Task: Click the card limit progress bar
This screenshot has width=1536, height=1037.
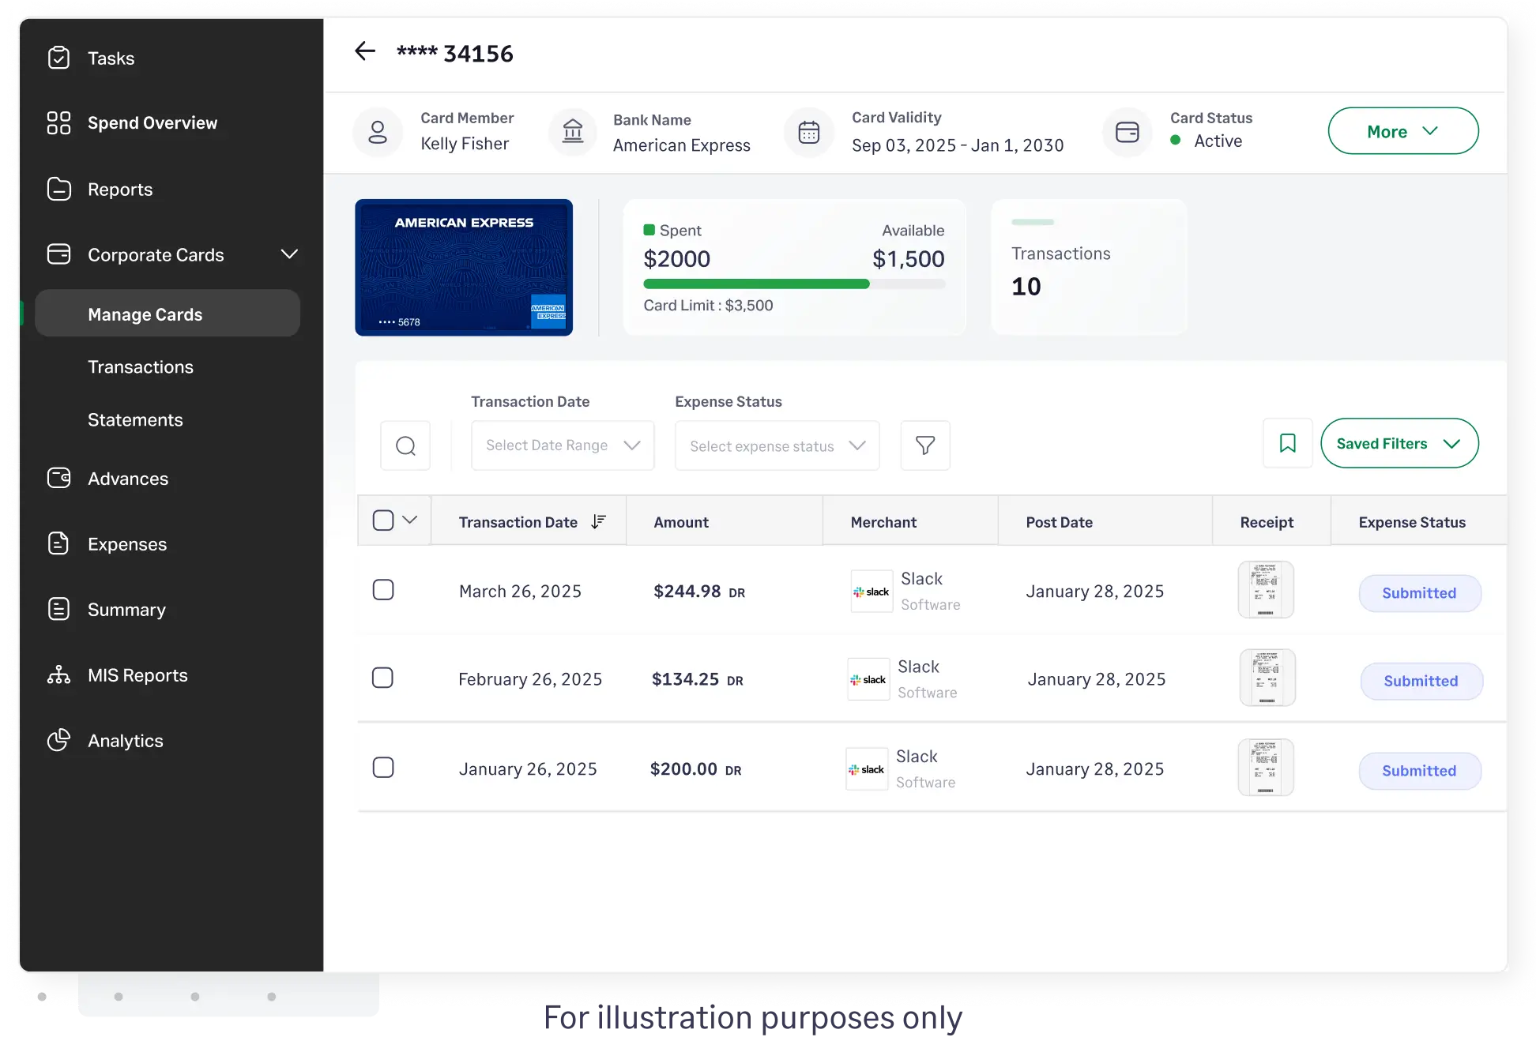Action: click(x=794, y=284)
